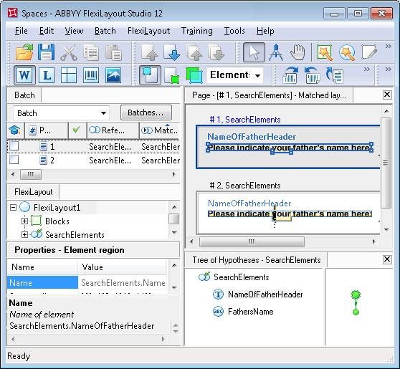Click the graduation cap column header
This screenshot has width=400, height=369.
[15, 130]
